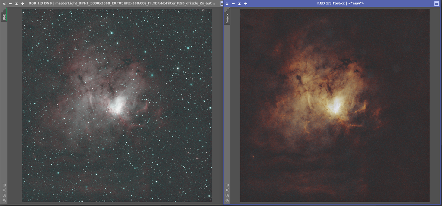The image size is (442, 206).
Task: Click the diagonal arrow icon in Foraxx window
Action: 227,185
